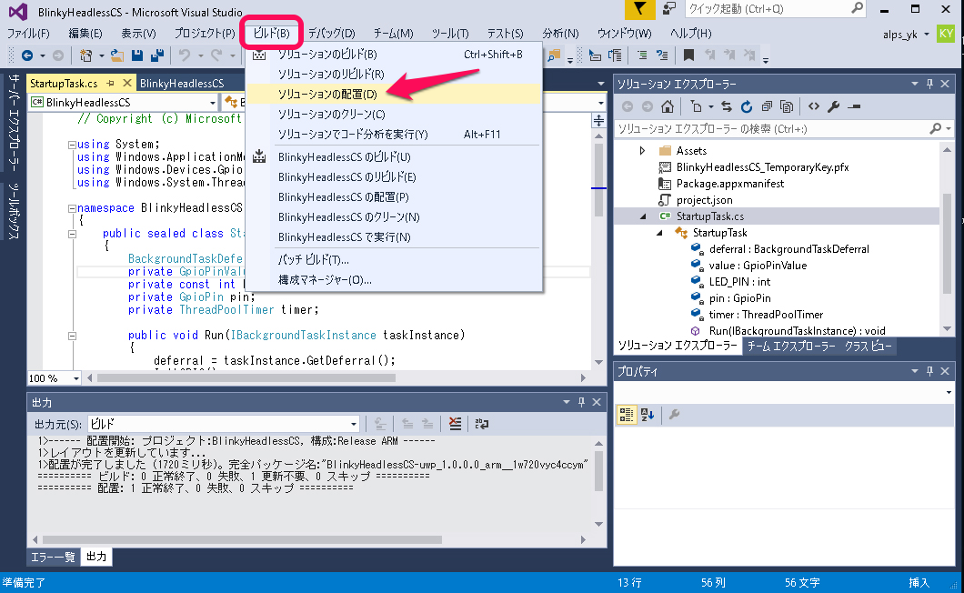The height and width of the screenshot is (593, 964).
Task: Collapse the using directives code region
Action: coord(72,146)
